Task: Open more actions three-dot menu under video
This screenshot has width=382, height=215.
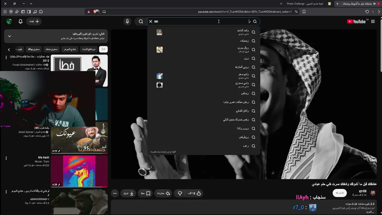Action: point(115,193)
